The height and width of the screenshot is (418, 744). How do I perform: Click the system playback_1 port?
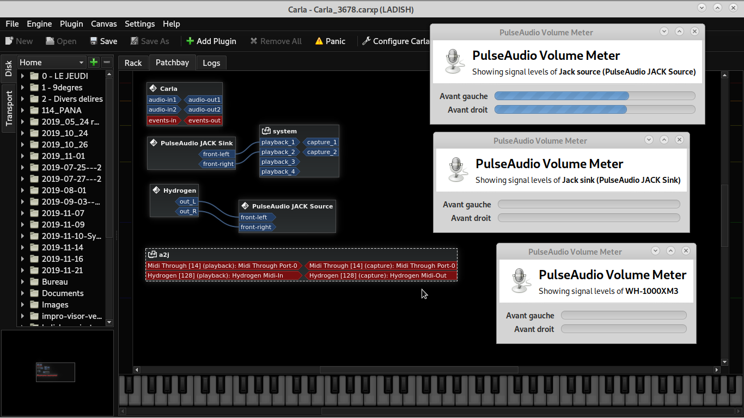[x=279, y=142]
